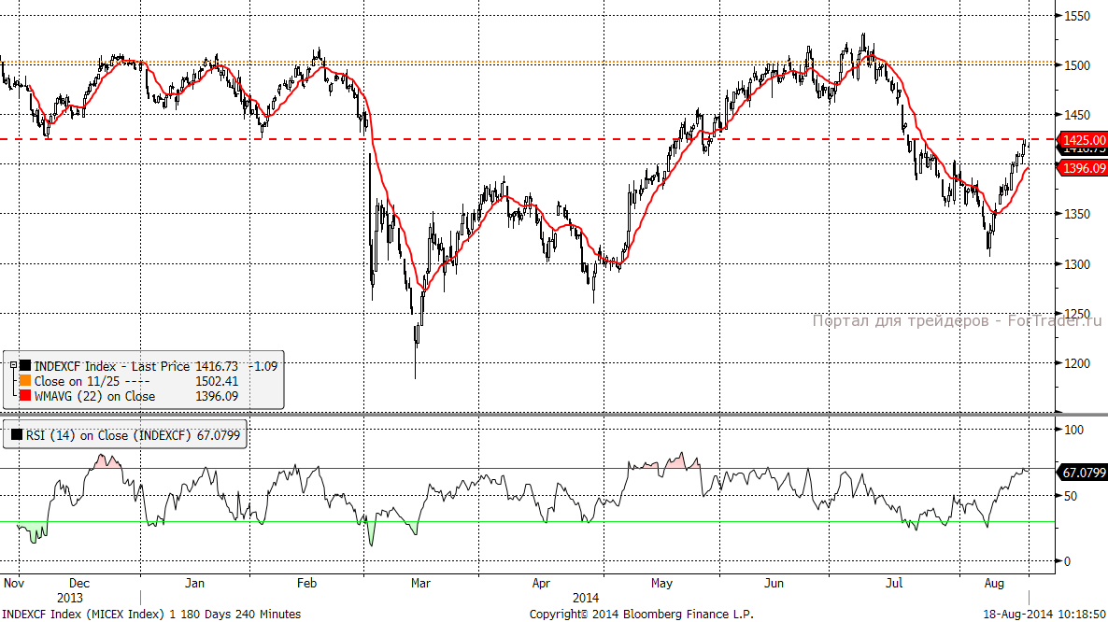This screenshot has height=622, width=1108.
Task: Collapse the INDEXCF Index legend tree
Action: [13, 366]
